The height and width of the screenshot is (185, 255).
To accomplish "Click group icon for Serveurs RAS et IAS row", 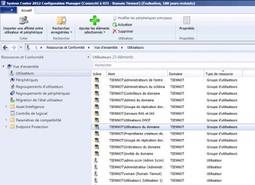I will [97, 113].
